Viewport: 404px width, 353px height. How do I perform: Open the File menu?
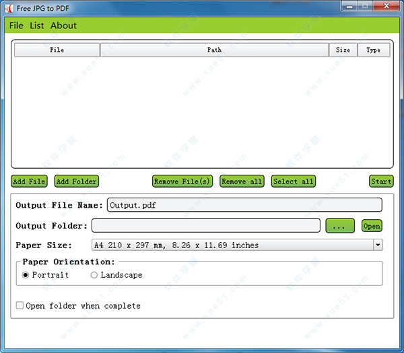(x=16, y=26)
